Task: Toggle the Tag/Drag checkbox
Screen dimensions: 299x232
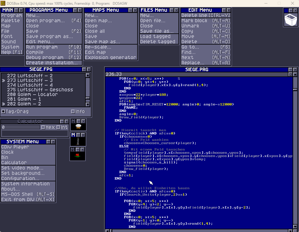Action: click(x=3, y=111)
